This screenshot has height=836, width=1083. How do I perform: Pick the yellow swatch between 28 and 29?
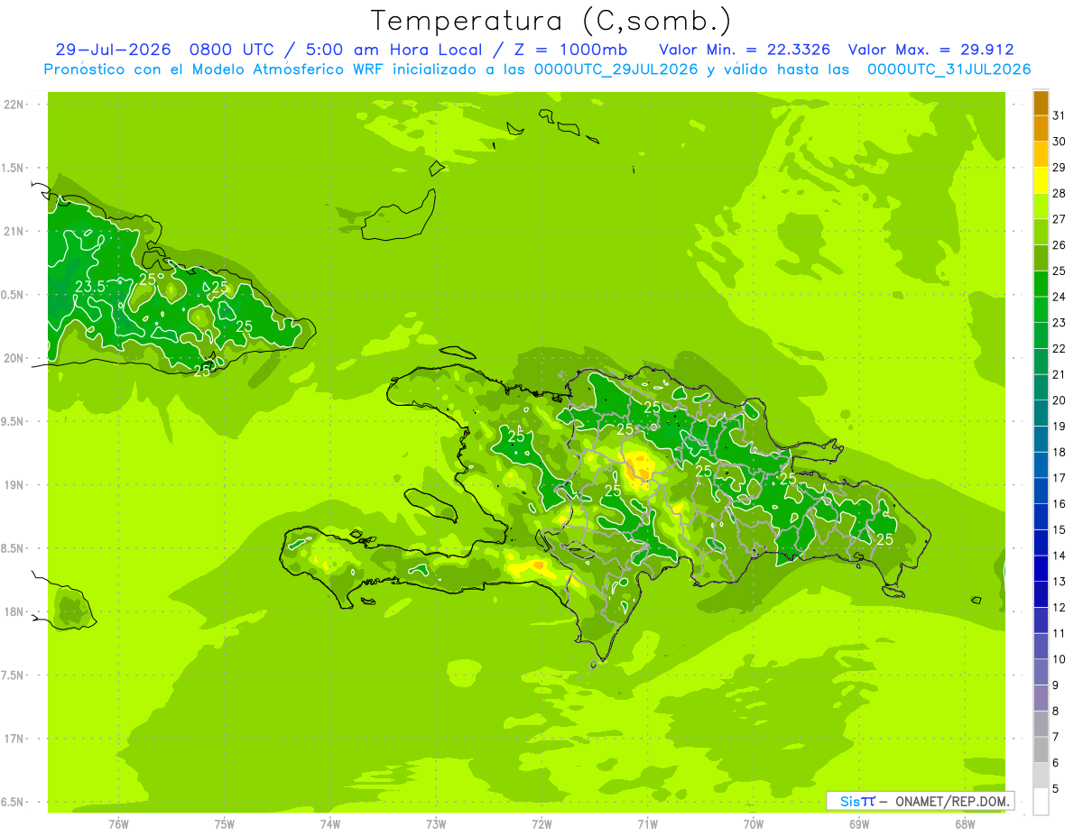point(1041,180)
